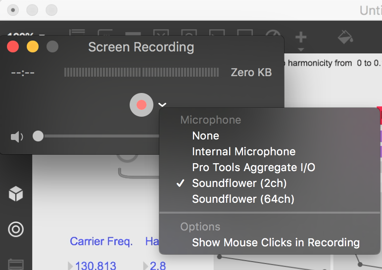Click the recording elapsed time display
382x270 pixels.
point(23,73)
